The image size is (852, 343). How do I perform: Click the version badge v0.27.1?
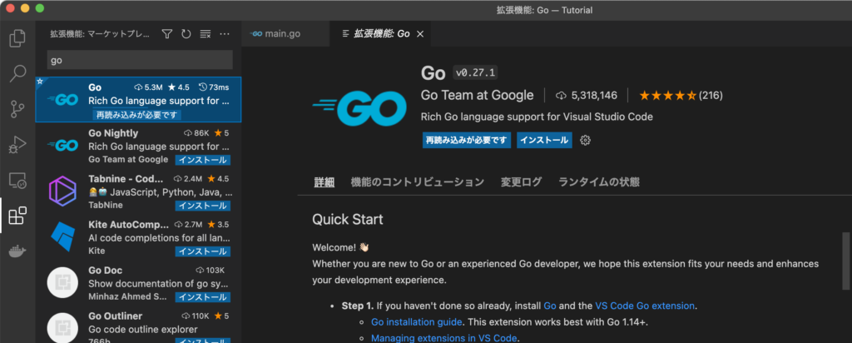pyautogui.click(x=476, y=72)
